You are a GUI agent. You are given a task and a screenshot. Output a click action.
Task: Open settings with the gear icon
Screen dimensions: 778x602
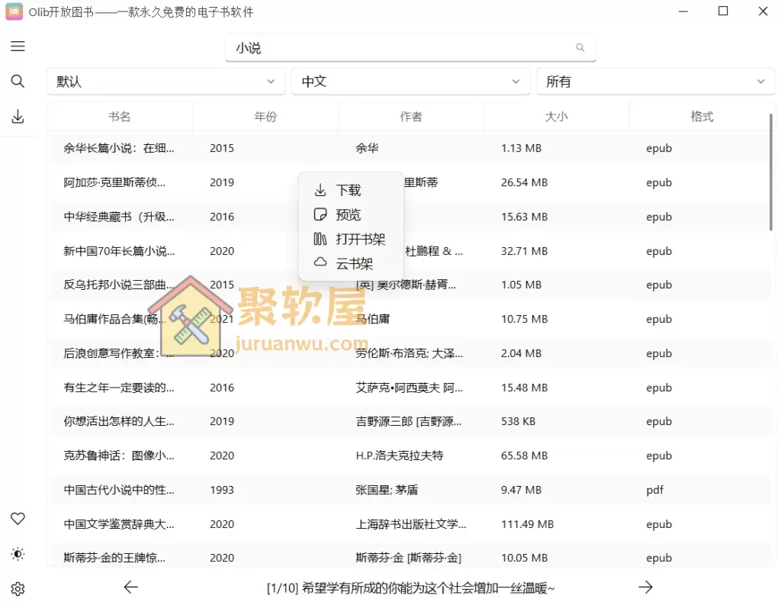pos(18,588)
